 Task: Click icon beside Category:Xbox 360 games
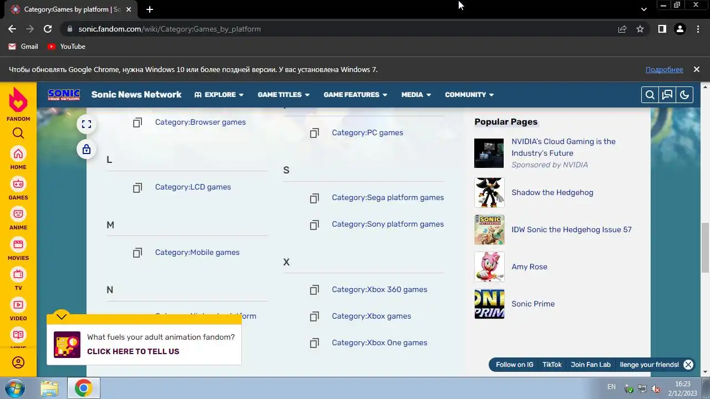tap(315, 290)
